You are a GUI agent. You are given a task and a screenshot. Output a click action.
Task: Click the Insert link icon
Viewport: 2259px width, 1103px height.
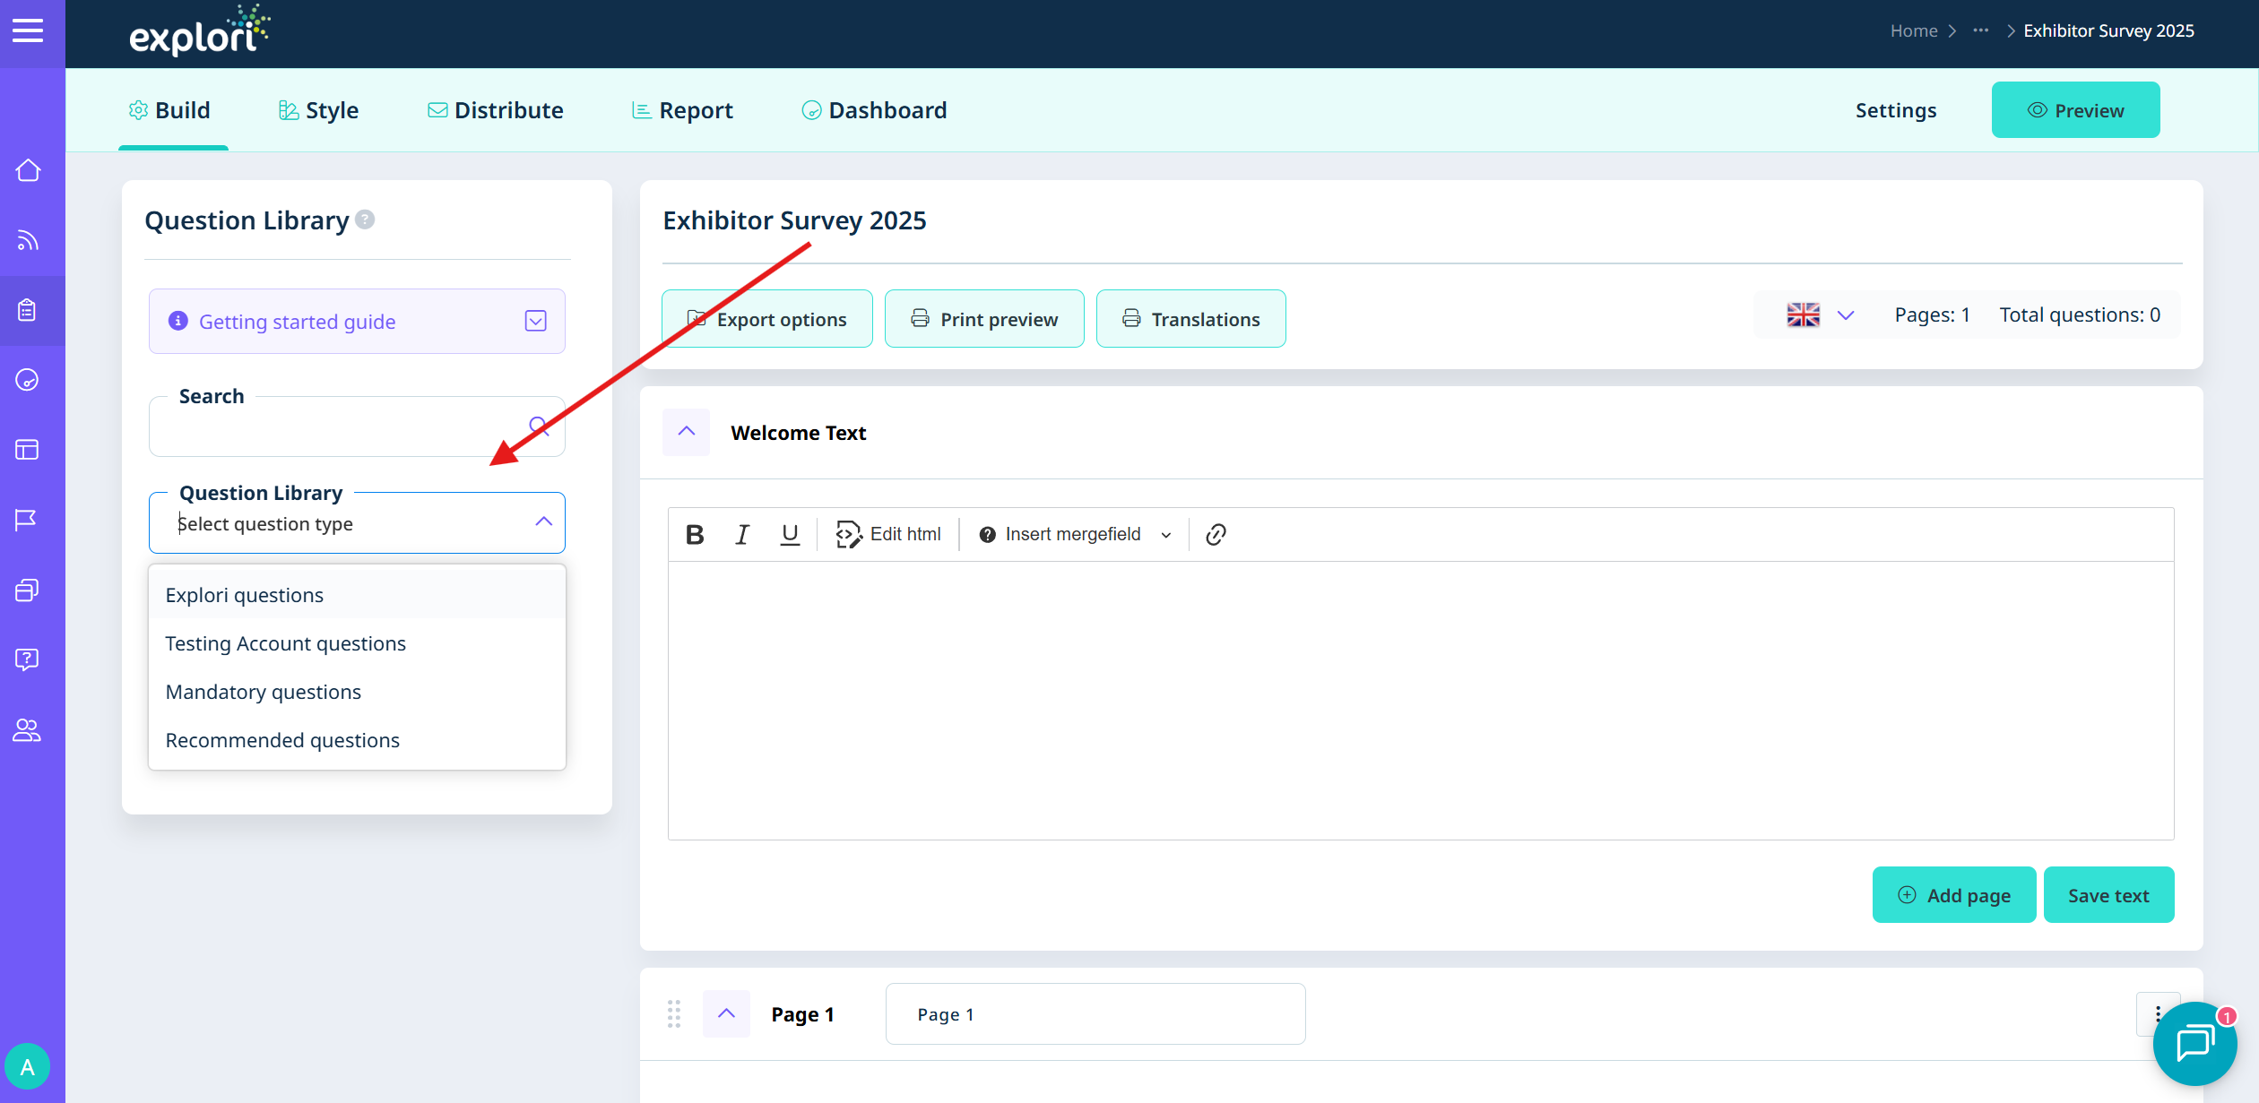click(1216, 535)
